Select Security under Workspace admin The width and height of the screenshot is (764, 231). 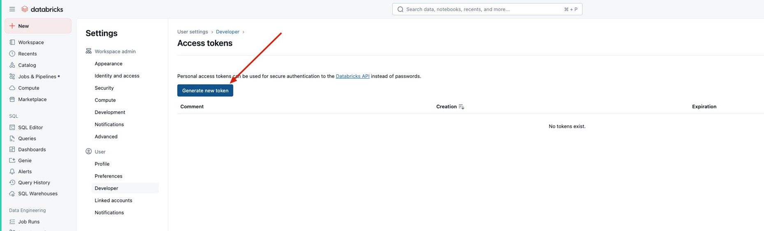tap(104, 88)
